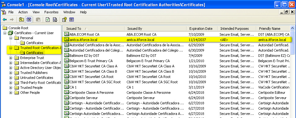This screenshot has height=118, width=296.
Task: Collapse Trusted Root Certification Authorities node
Action: [x=11, y=48]
